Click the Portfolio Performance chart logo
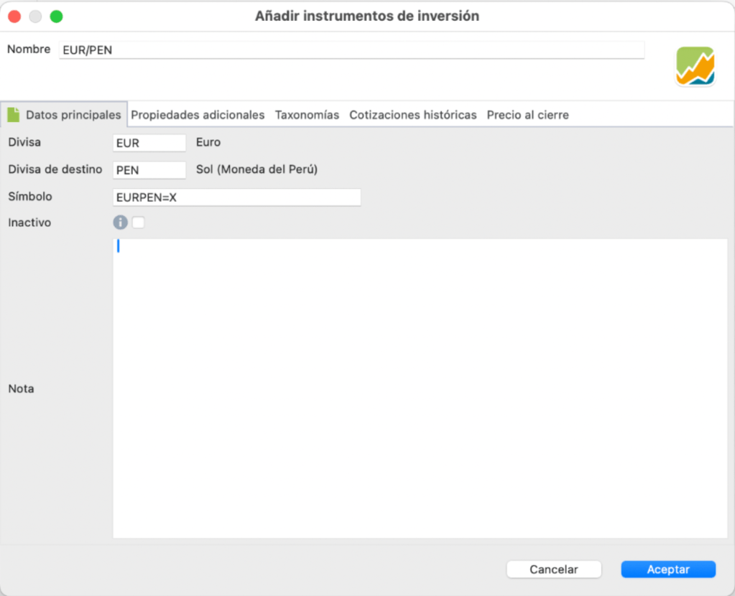735x596 pixels. click(x=695, y=66)
